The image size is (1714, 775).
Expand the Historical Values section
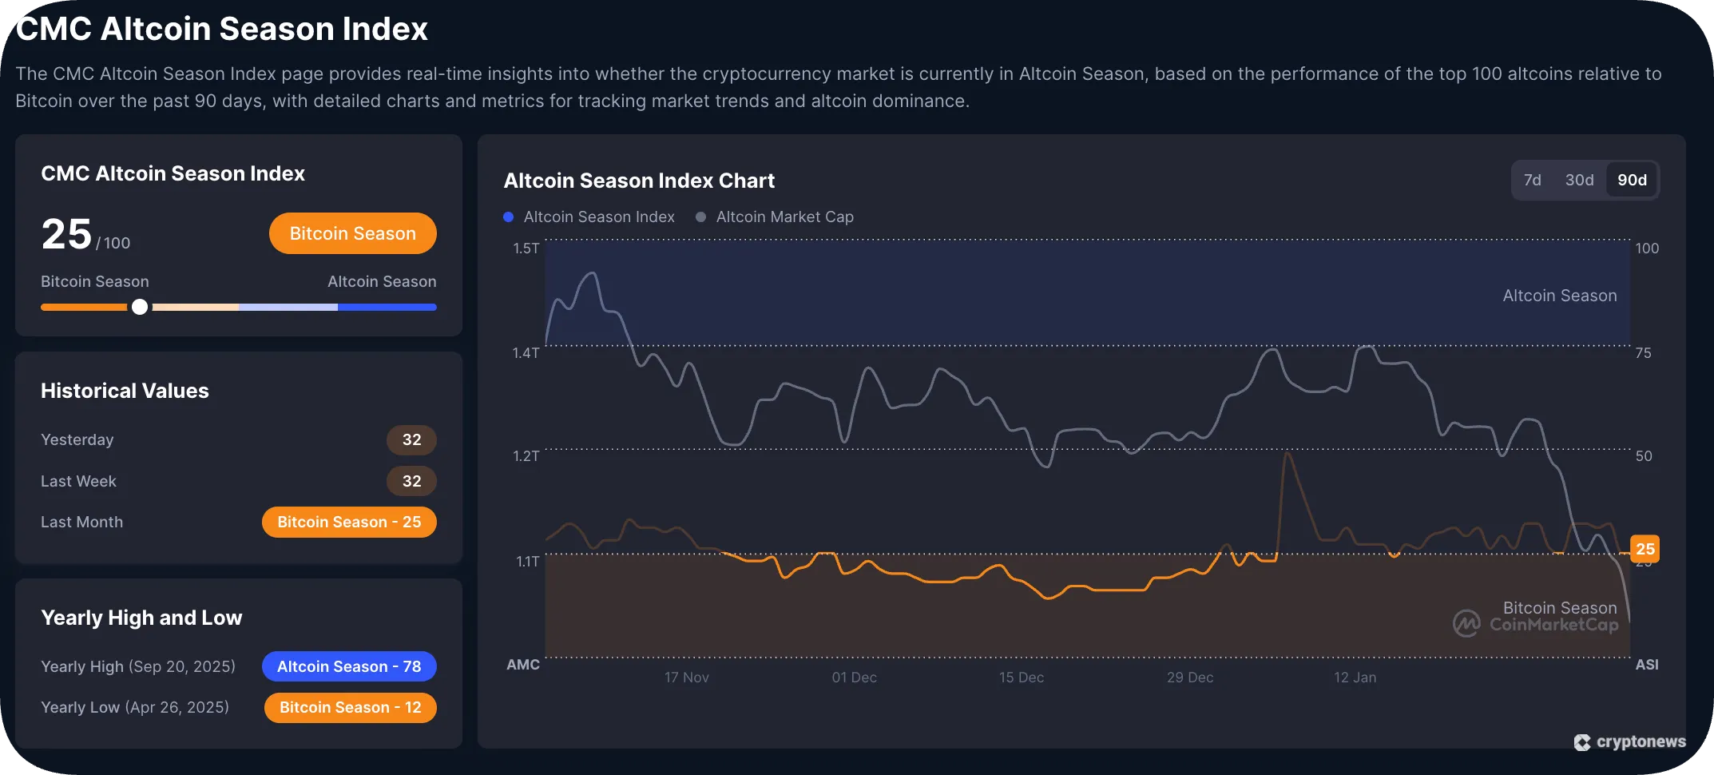pos(125,391)
